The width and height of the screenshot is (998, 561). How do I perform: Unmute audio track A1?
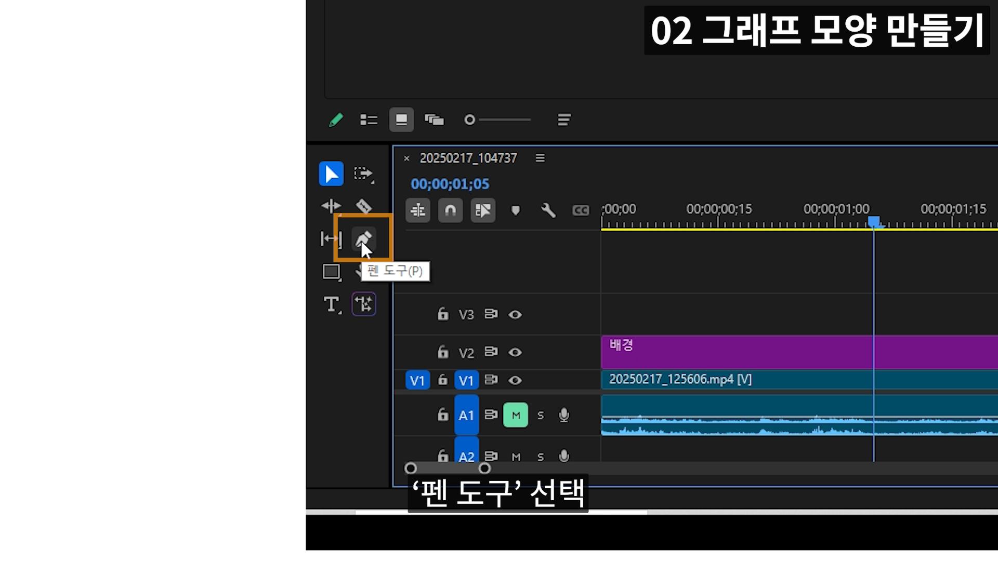tap(515, 415)
